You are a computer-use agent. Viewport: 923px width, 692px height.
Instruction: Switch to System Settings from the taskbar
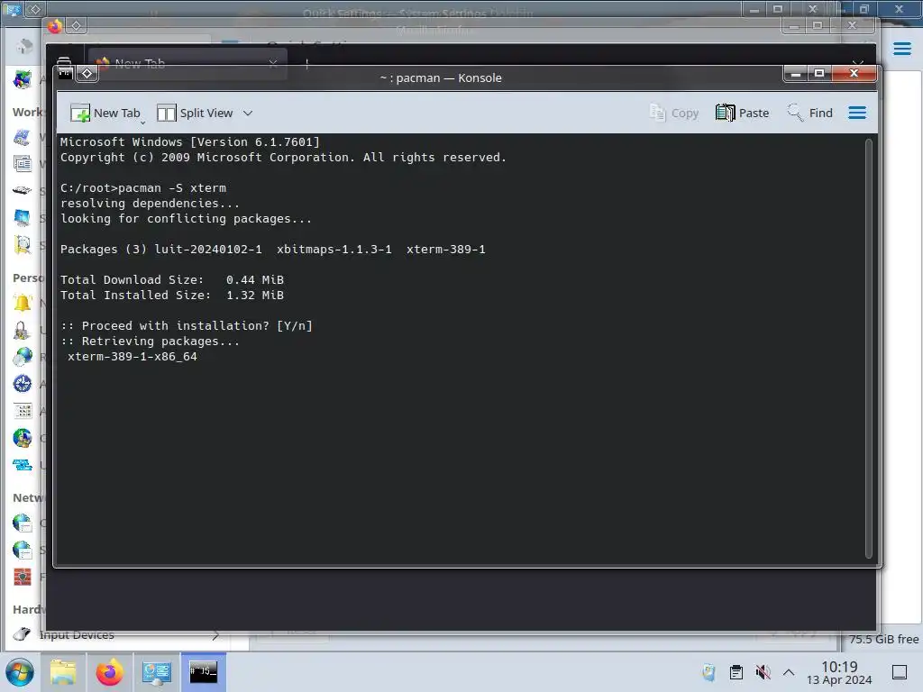click(157, 672)
